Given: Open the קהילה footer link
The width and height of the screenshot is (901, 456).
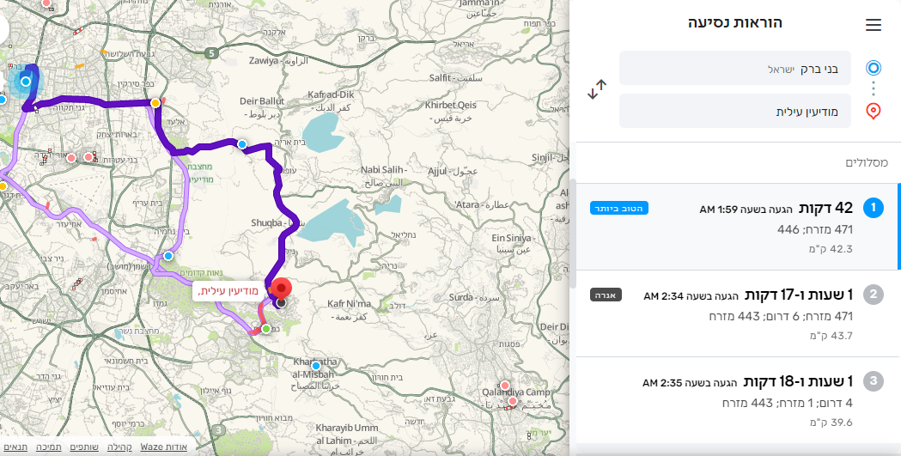Looking at the screenshot, I should (119, 447).
